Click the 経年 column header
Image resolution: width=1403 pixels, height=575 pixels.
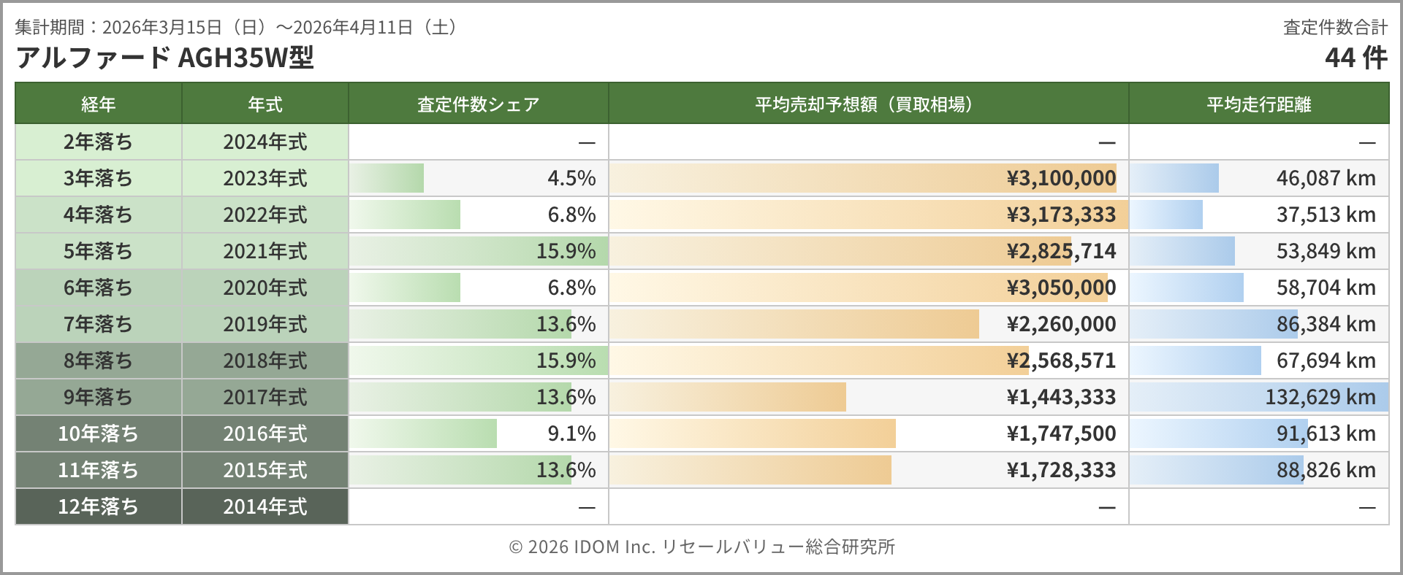99,104
